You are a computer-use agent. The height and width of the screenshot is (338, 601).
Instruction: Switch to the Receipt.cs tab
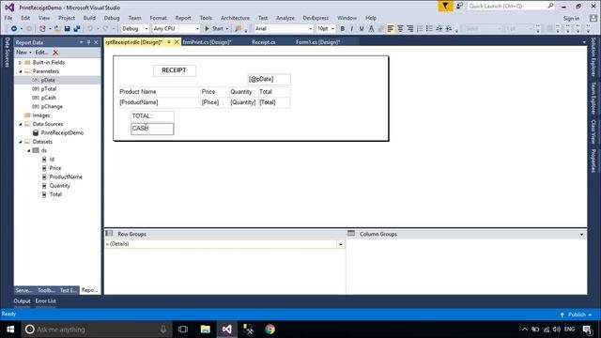point(263,42)
